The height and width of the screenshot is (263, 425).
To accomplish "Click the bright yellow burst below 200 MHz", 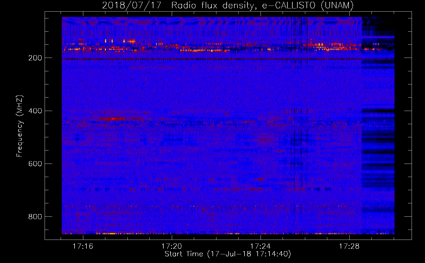I will pos(129,41).
